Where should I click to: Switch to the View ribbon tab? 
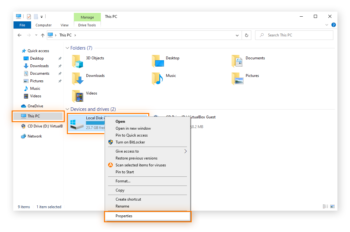click(64, 25)
